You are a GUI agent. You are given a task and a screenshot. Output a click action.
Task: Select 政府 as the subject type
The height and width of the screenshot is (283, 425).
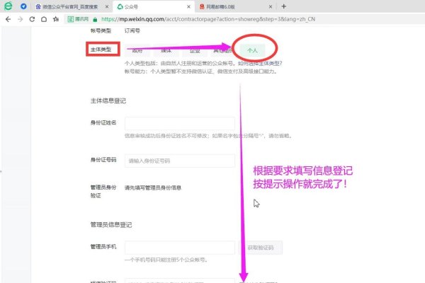click(137, 50)
